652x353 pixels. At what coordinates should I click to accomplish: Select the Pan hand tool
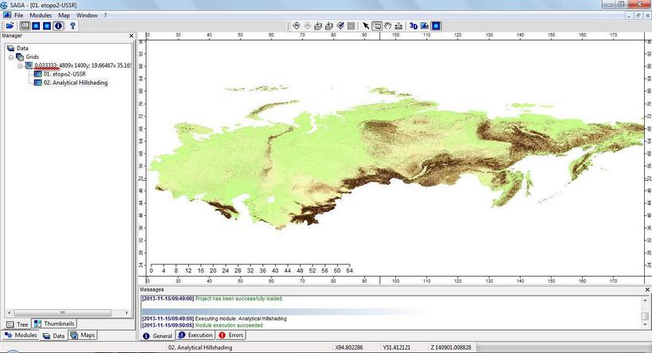point(387,25)
